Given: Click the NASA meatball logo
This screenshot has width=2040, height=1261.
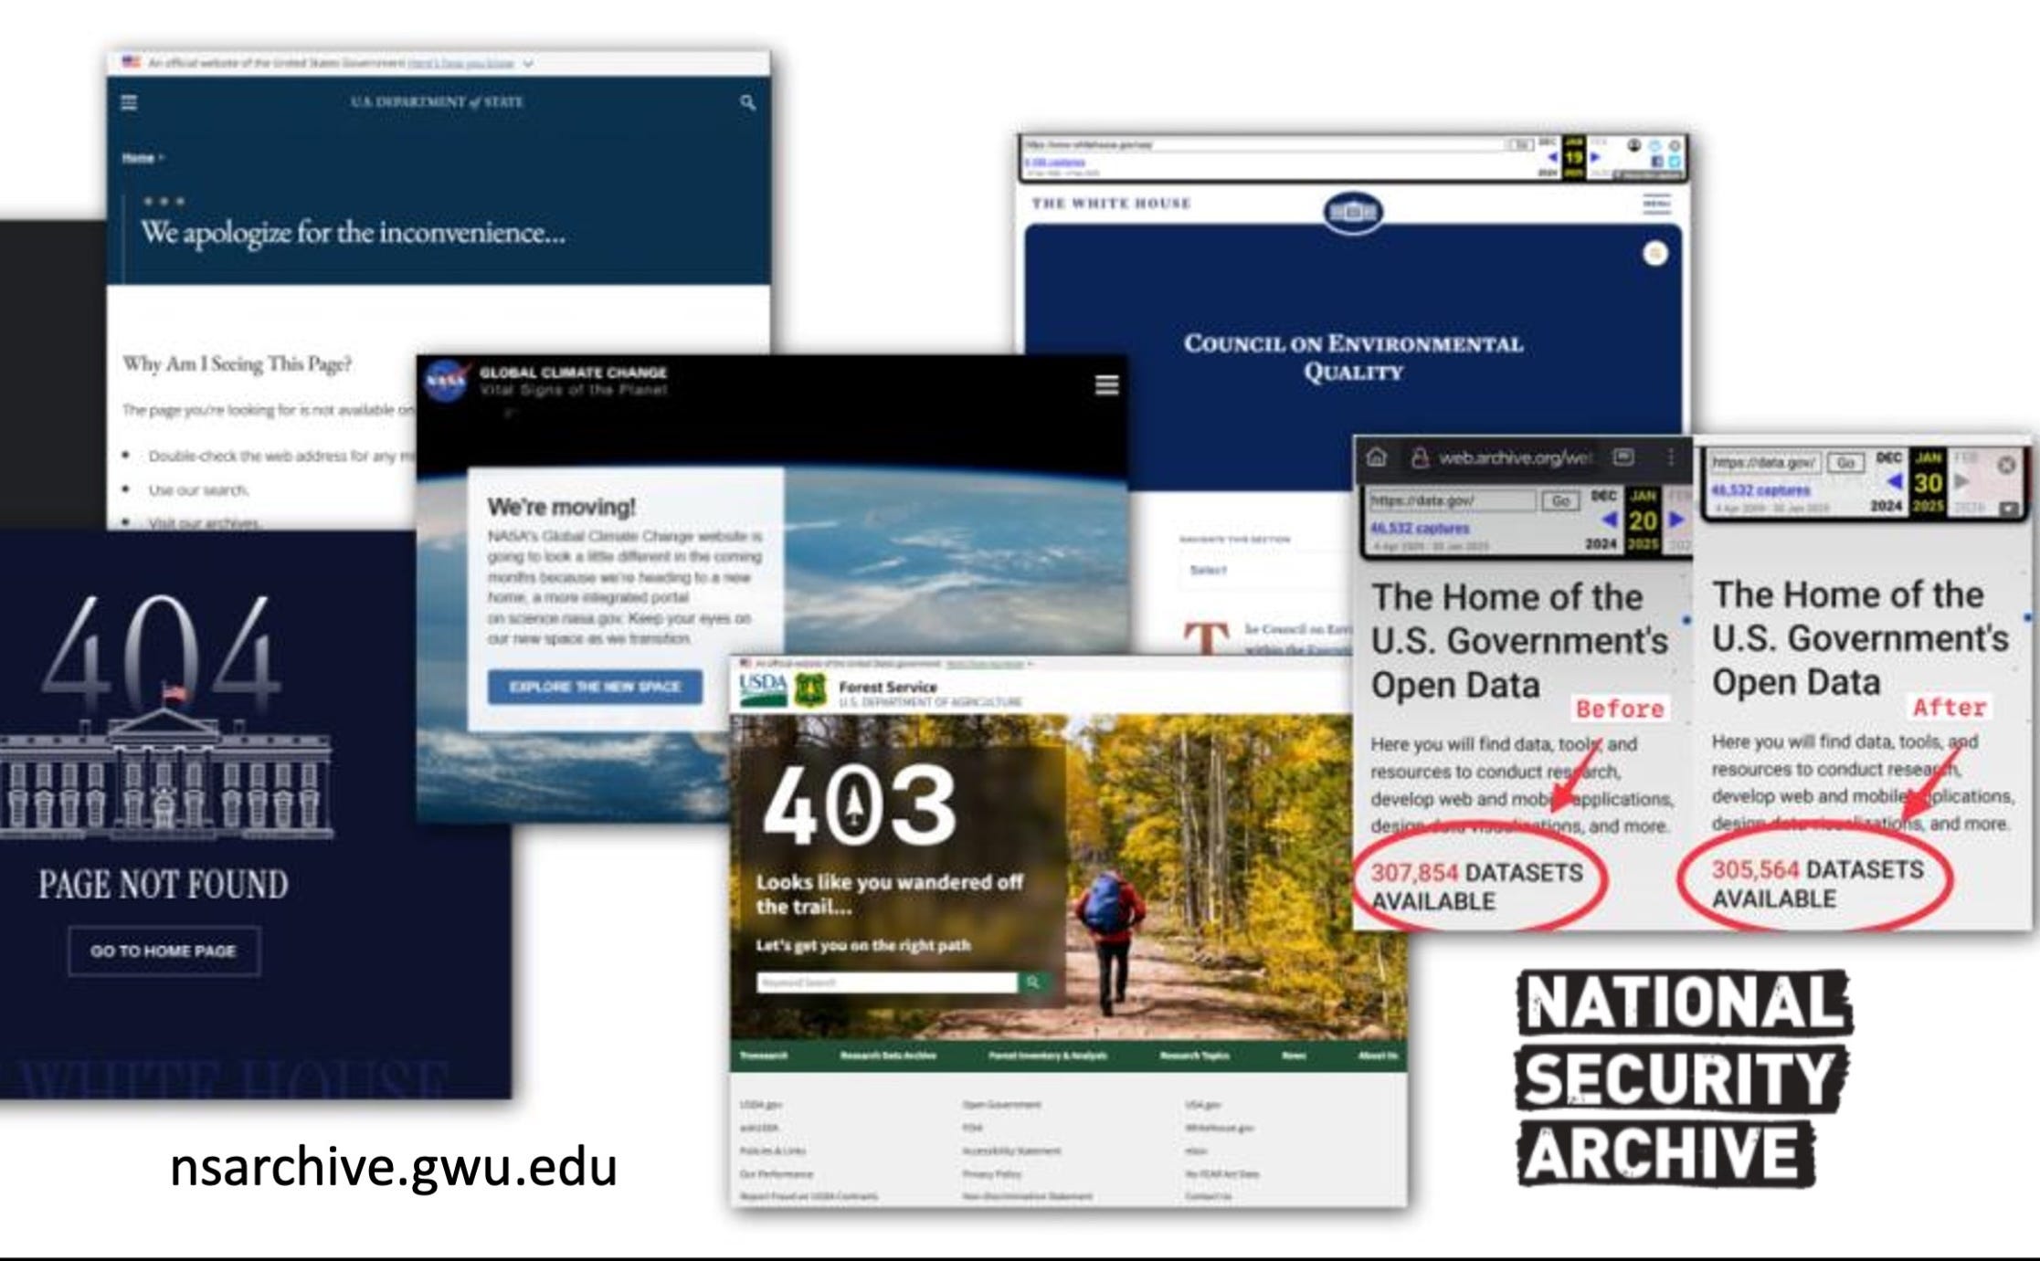Looking at the screenshot, I should point(447,382).
